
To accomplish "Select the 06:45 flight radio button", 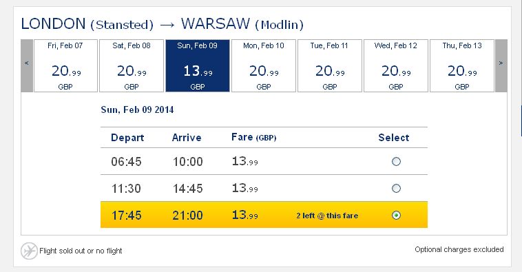I will click(396, 161).
